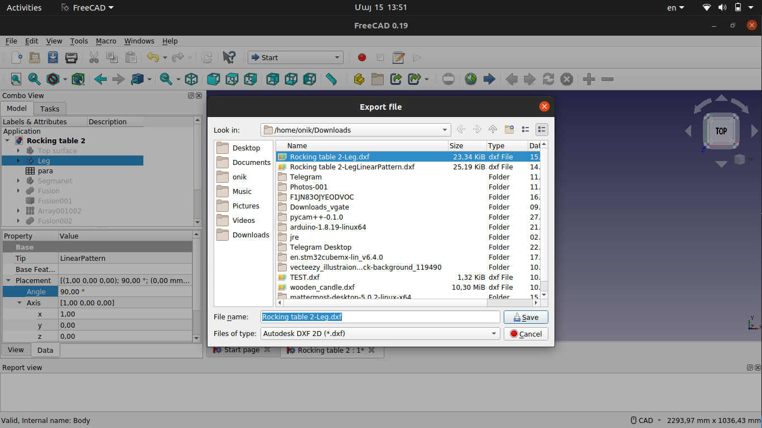Select Rocking table 2-LegLinearPattern.dxf file
Image resolution: width=762 pixels, height=428 pixels.
(x=352, y=167)
